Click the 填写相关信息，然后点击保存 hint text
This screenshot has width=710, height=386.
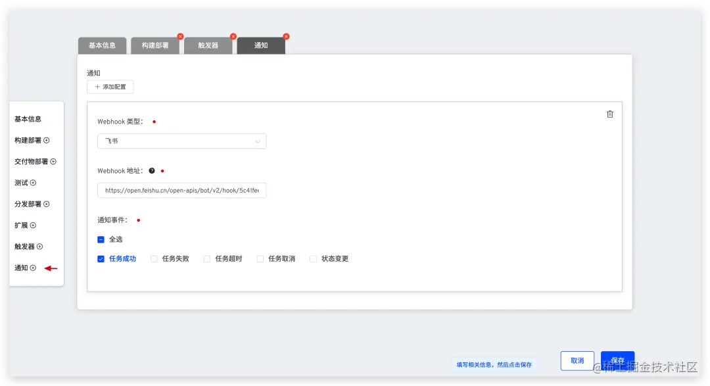[x=494, y=365]
